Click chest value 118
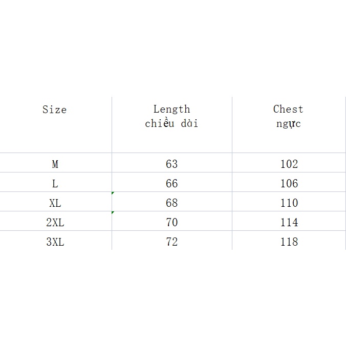 (x=289, y=242)
